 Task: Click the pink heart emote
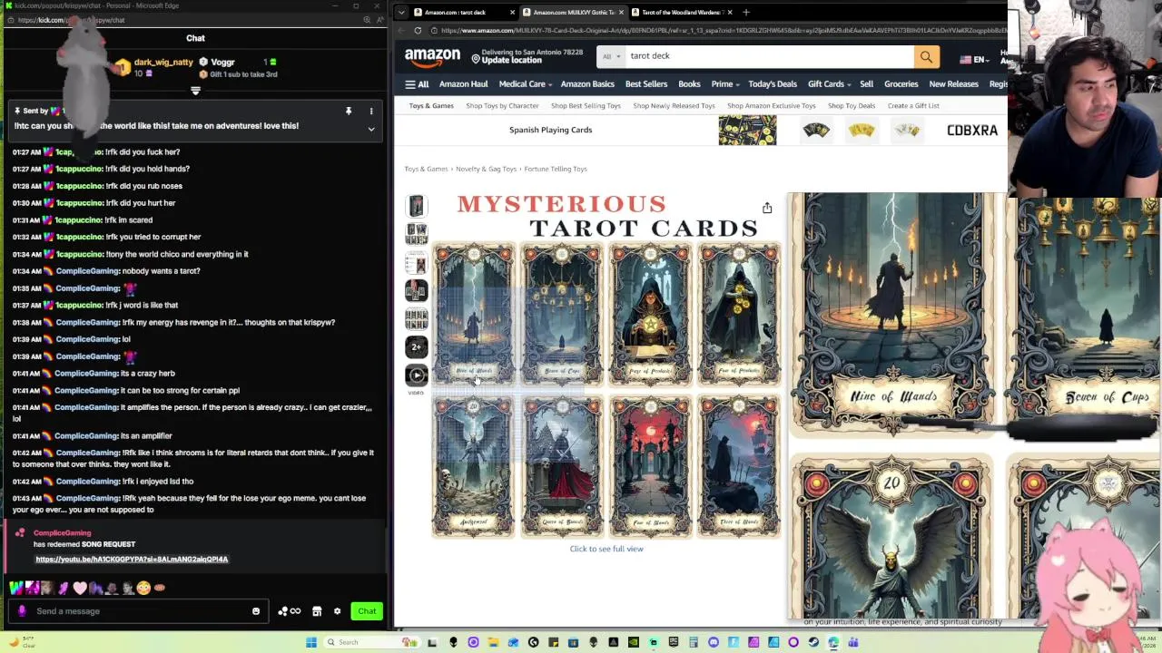(x=80, y=589)
